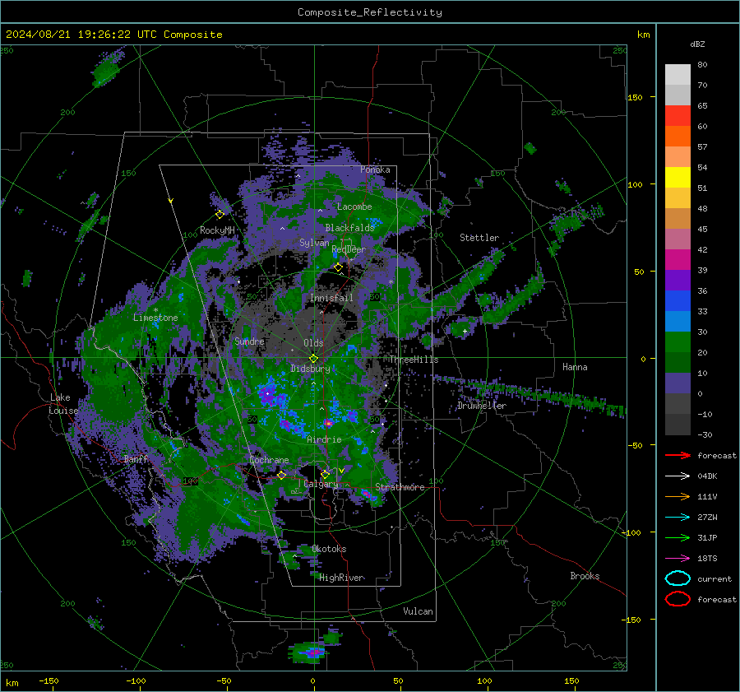Click the dBZ legend heading

click(x=697, y=44)
